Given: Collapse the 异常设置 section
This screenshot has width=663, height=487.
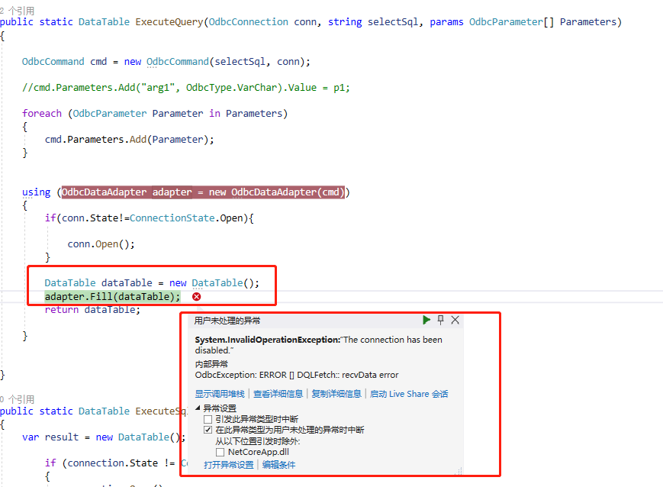Looking at the screenshot, I should point(198,408).
